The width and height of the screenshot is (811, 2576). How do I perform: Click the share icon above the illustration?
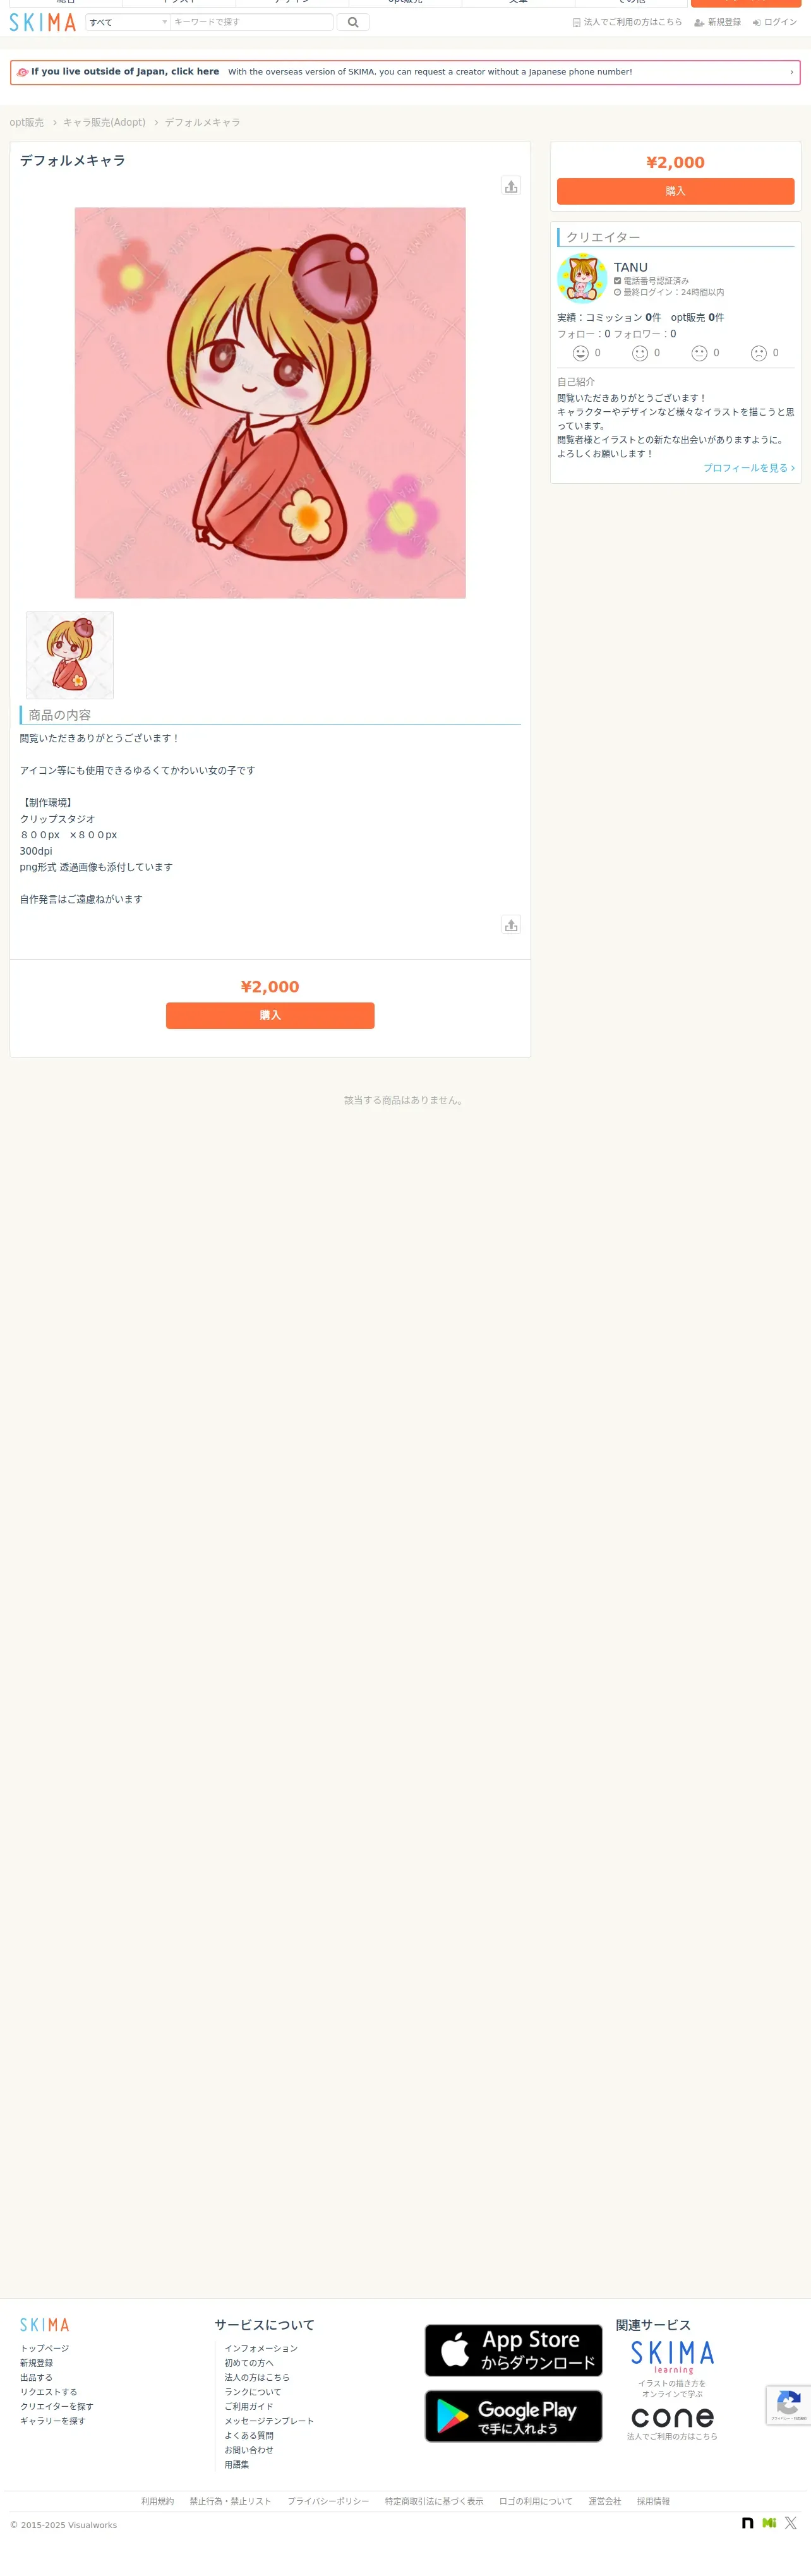pos(511,186)
